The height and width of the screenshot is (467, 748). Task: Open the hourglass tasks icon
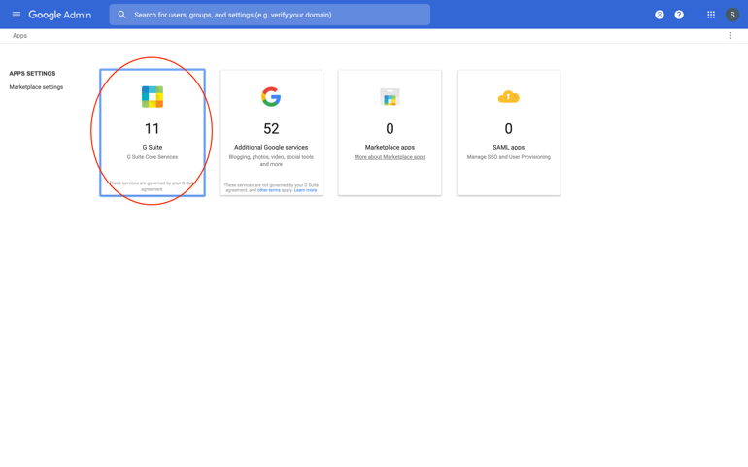[660, 15]
